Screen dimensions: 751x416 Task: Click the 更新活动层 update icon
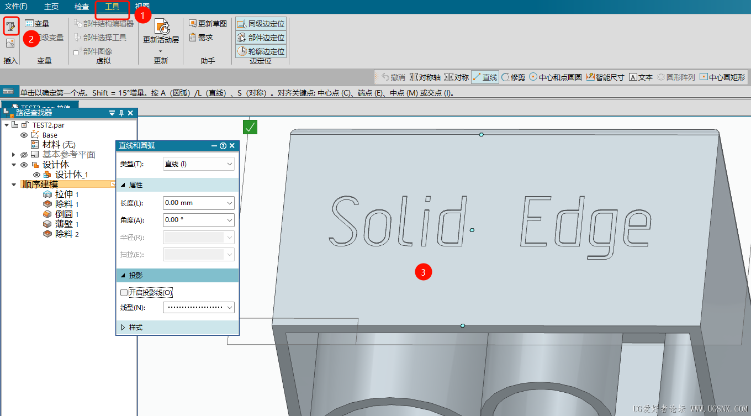tap(161, 27)
